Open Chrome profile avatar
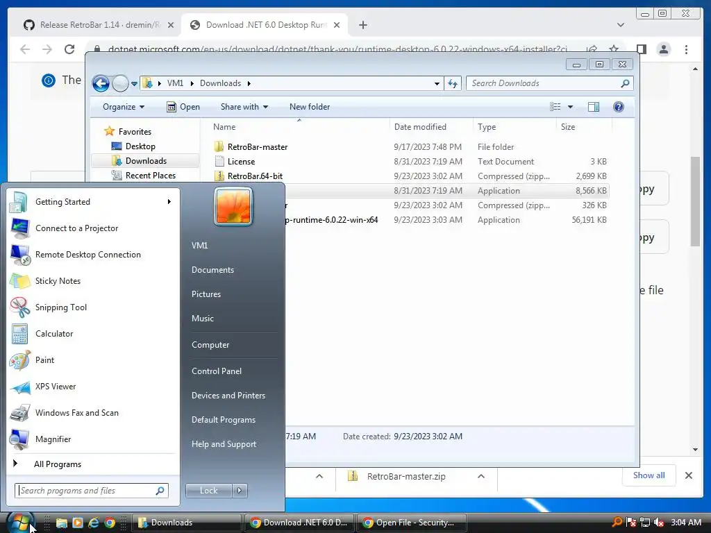 (663, 49)
